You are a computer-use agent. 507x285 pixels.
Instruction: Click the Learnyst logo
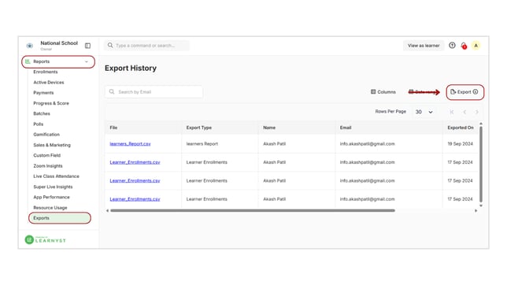(46, 239)
